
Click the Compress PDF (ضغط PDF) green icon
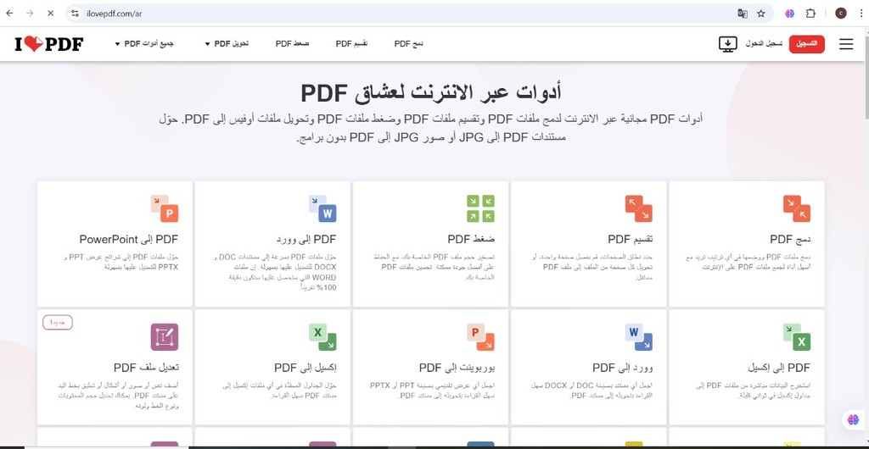[x=480, y=208]
